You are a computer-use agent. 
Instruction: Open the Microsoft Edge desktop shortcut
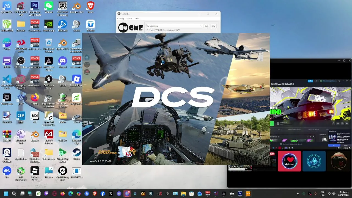coord(76,137)
